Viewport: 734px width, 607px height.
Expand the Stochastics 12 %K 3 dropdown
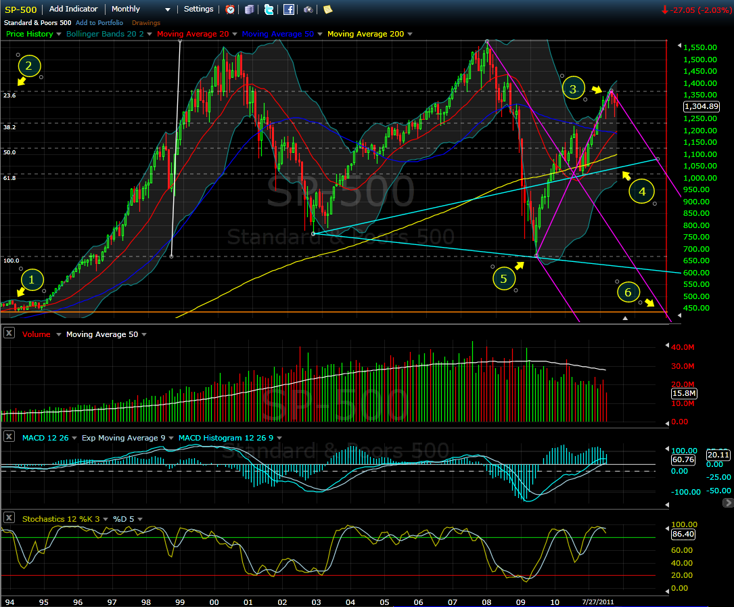coord(106,519)
